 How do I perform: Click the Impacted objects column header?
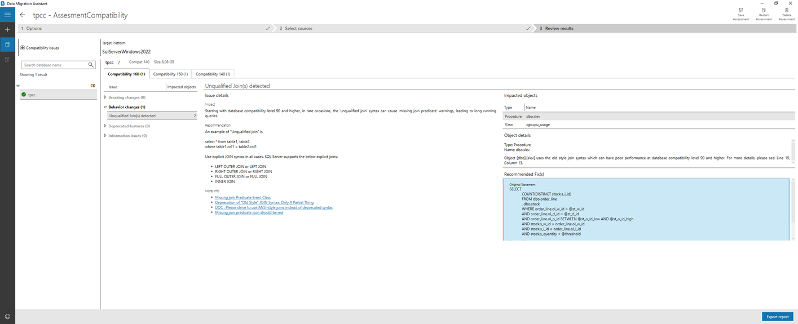182,87
